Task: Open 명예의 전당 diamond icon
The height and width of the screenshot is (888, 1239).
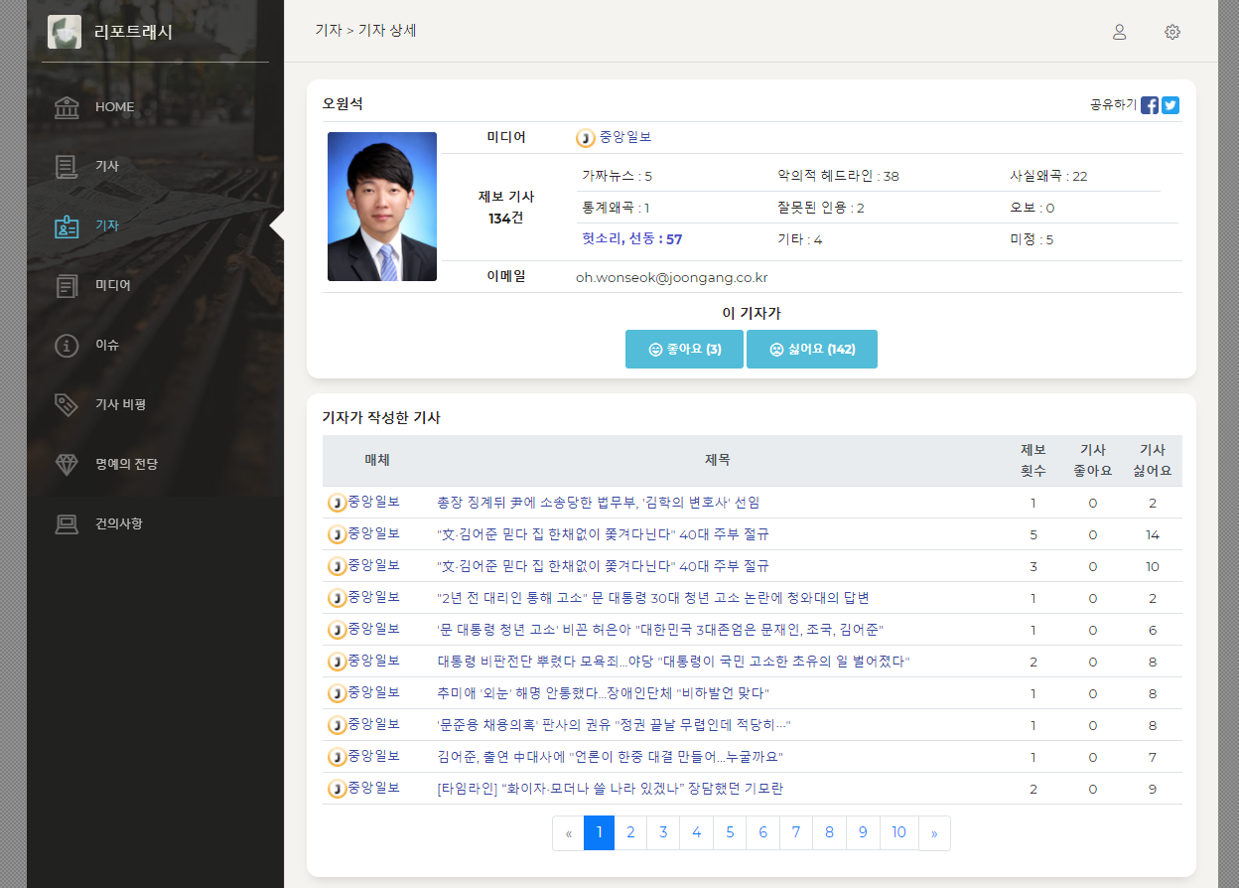Action: point(67,465)
